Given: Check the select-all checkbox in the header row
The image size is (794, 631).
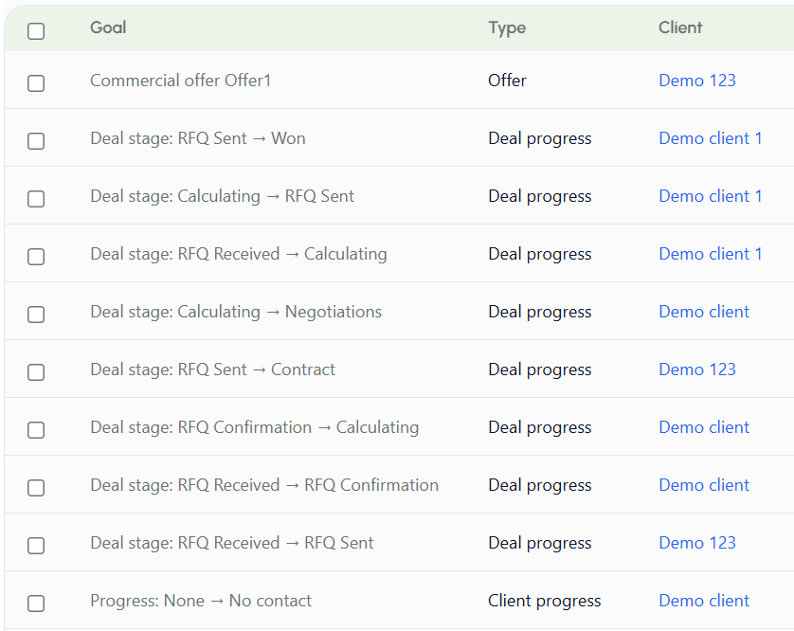Looking at the screenshot, I should pyautogui.click(x=36, y=30).
